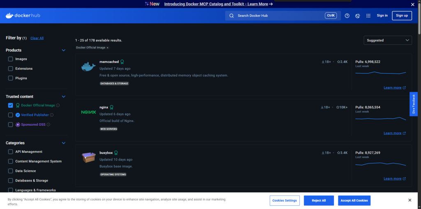Viewport: 421px width, 209px height.
Task: Click the Docker Hub logo
Action: tap(23, 16)
